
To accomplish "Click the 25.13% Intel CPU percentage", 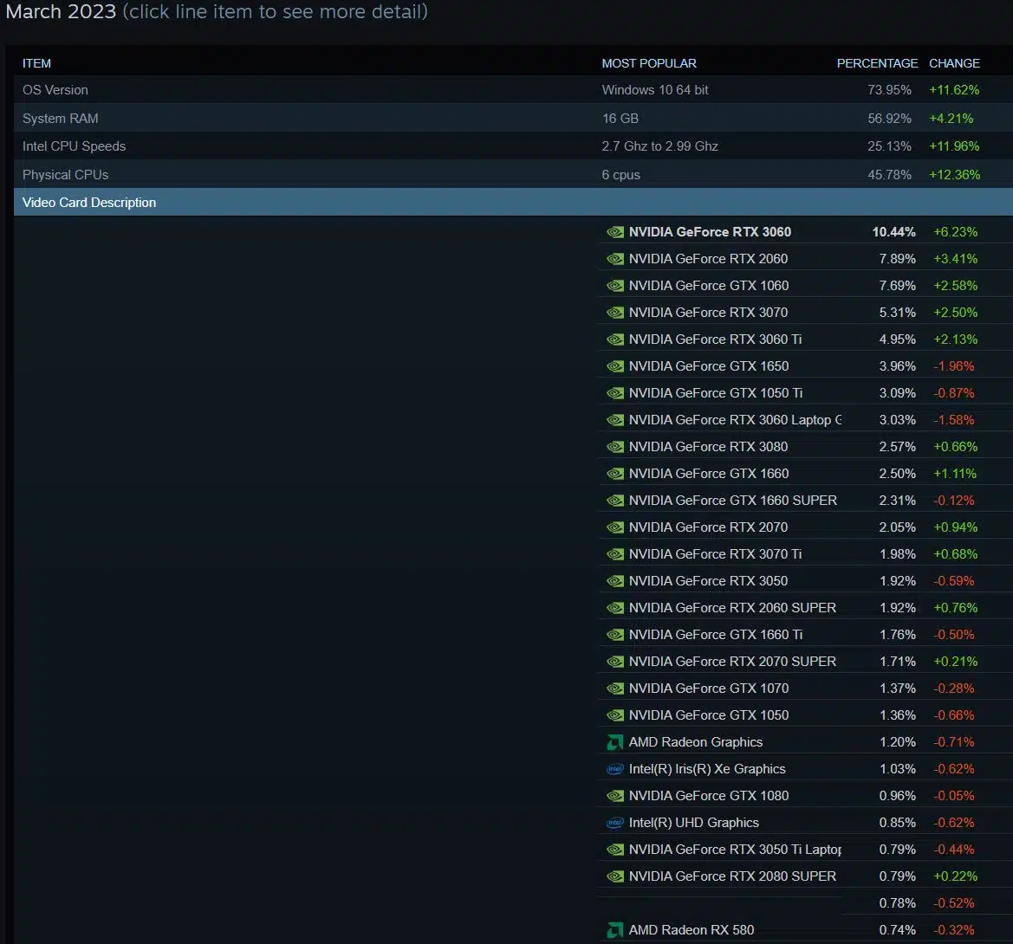I will (889, 146).
